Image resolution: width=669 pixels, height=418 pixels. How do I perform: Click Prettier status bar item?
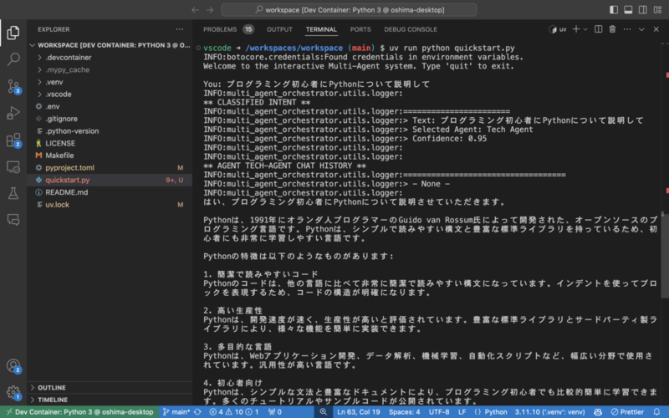627,412
